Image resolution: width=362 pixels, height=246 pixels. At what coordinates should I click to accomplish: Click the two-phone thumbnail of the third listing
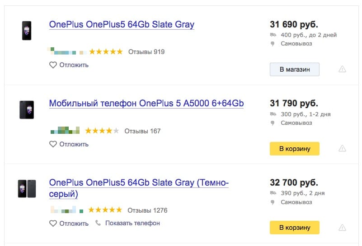pyautogui.click(x=27, y=189)
